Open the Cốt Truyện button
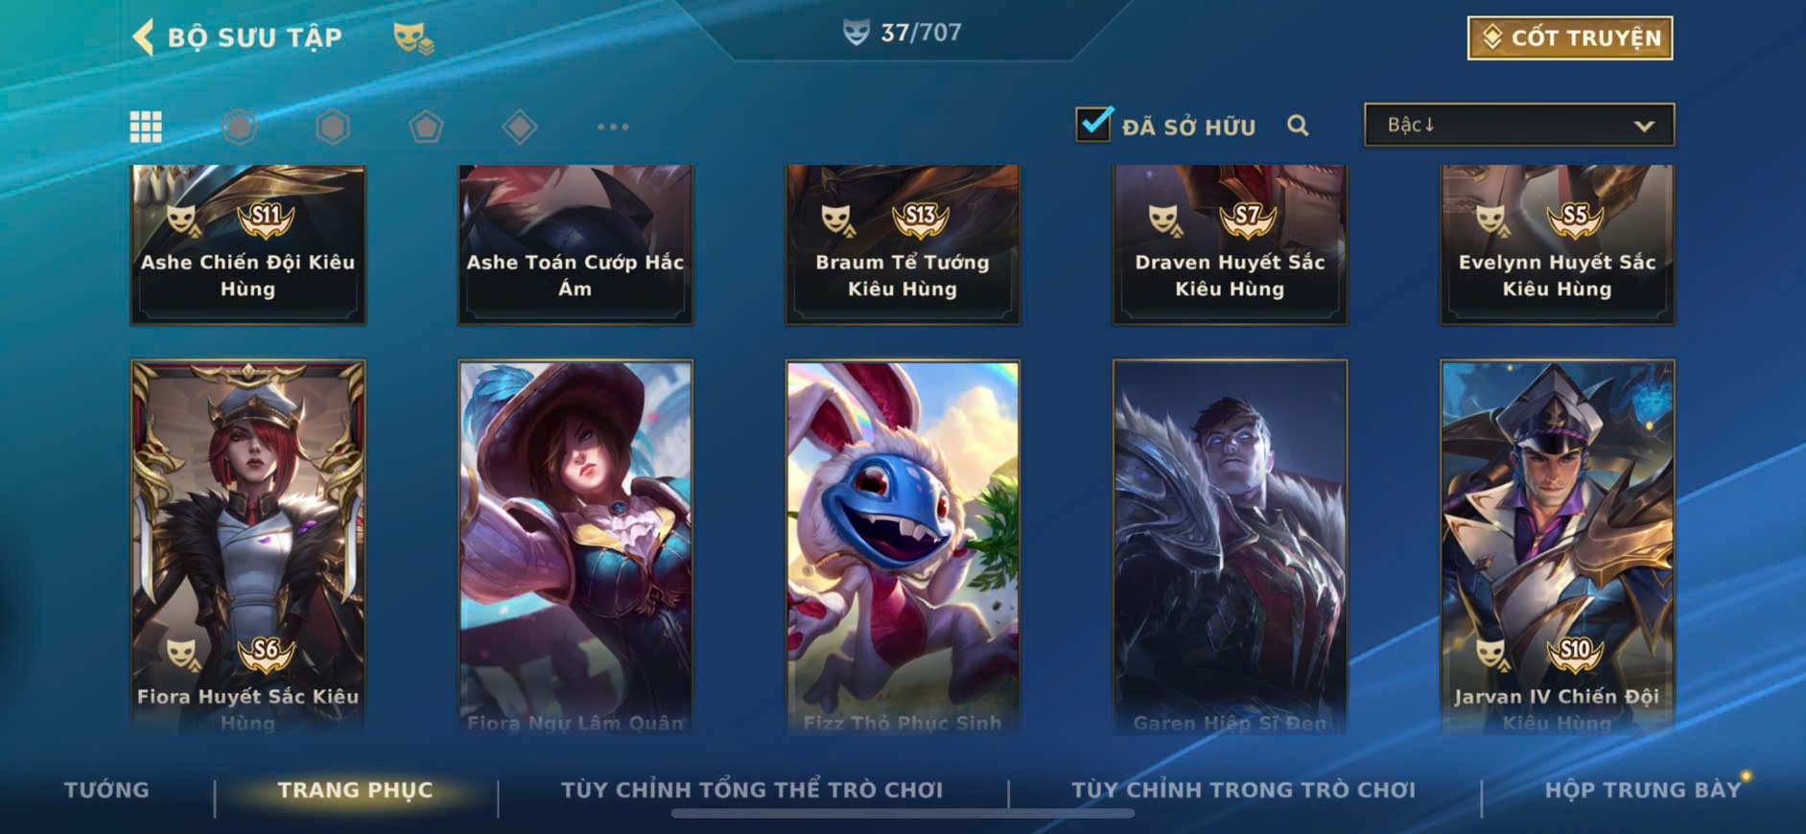Image resolution: width=1806 pixels, height=834 pixels. 1570,38
